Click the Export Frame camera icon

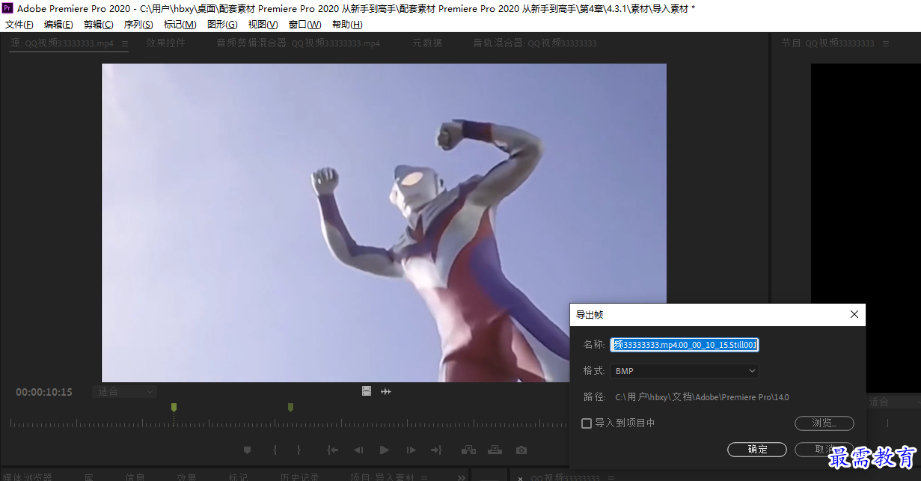[521, 450]
